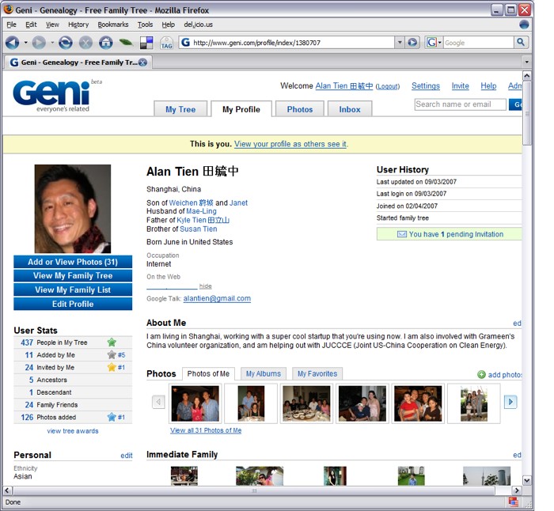The width and height of the screenshot is (554, 511).
Task: Click the View My Family Tree button
Action: (x=73, y=275)
